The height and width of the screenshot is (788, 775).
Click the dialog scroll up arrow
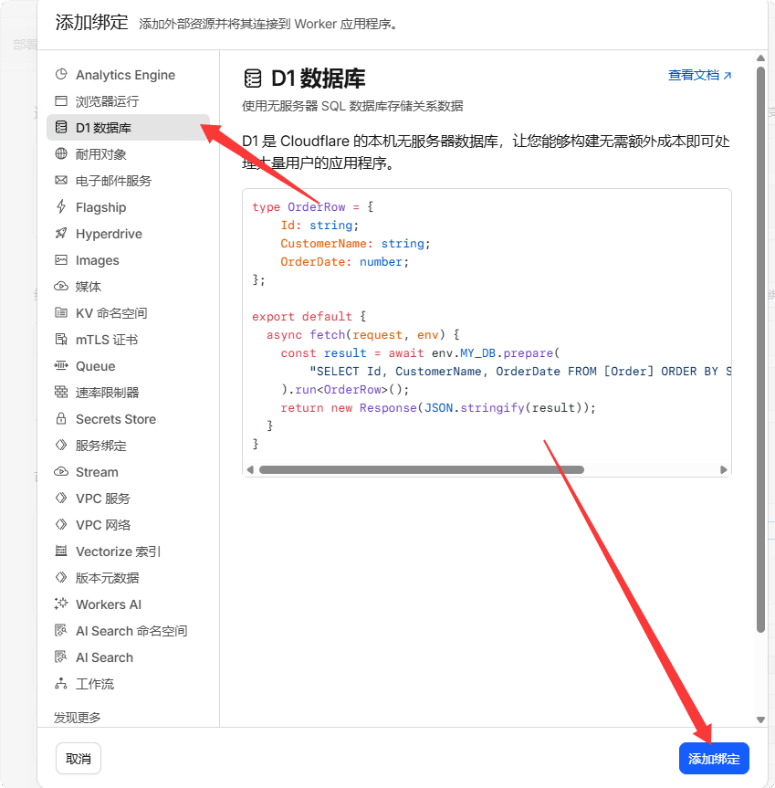pyautogui.click(x=760, y=58)
